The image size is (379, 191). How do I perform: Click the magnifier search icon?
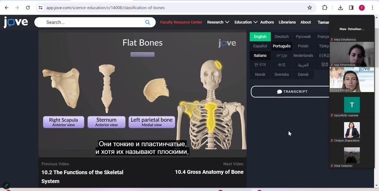[147, 22]
